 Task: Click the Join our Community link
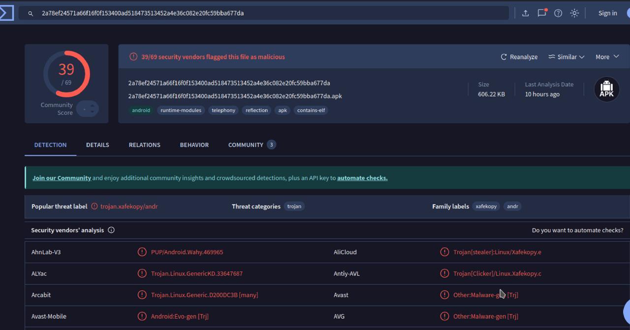62,178
